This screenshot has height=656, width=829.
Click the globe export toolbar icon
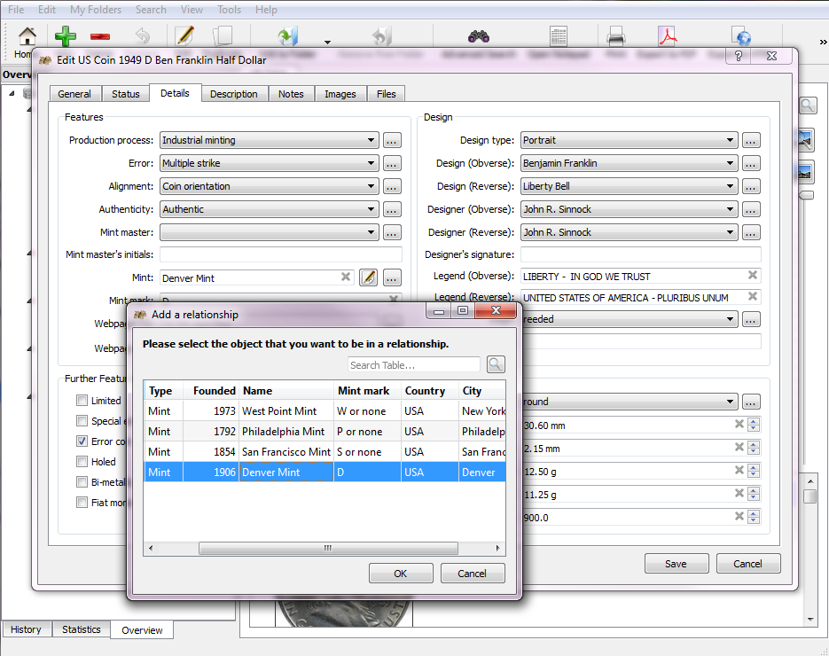[741, 36]
